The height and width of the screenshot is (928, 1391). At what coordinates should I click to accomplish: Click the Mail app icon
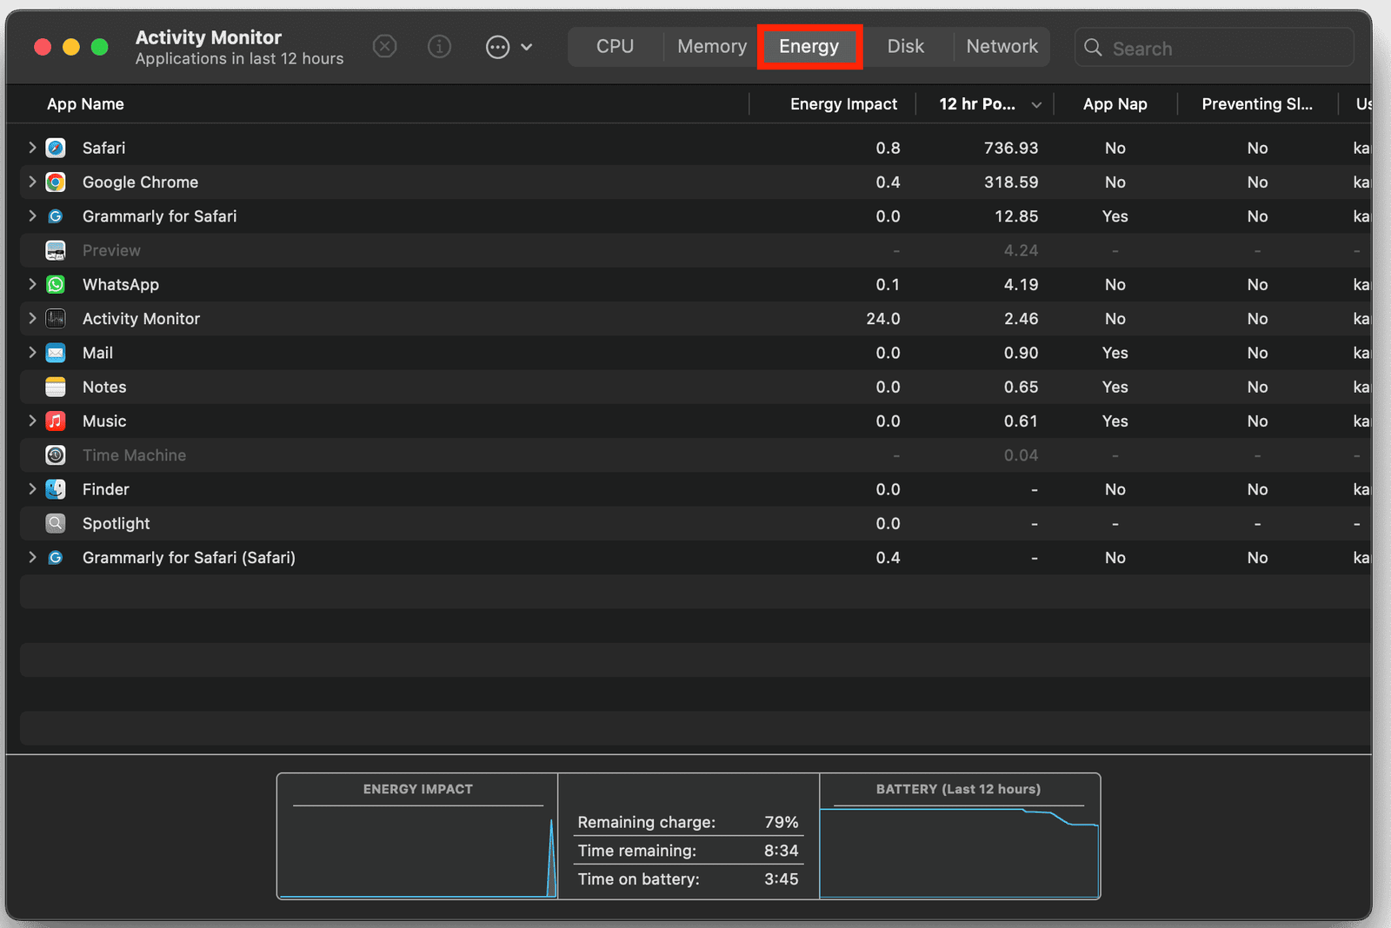(x=56, y=353)
